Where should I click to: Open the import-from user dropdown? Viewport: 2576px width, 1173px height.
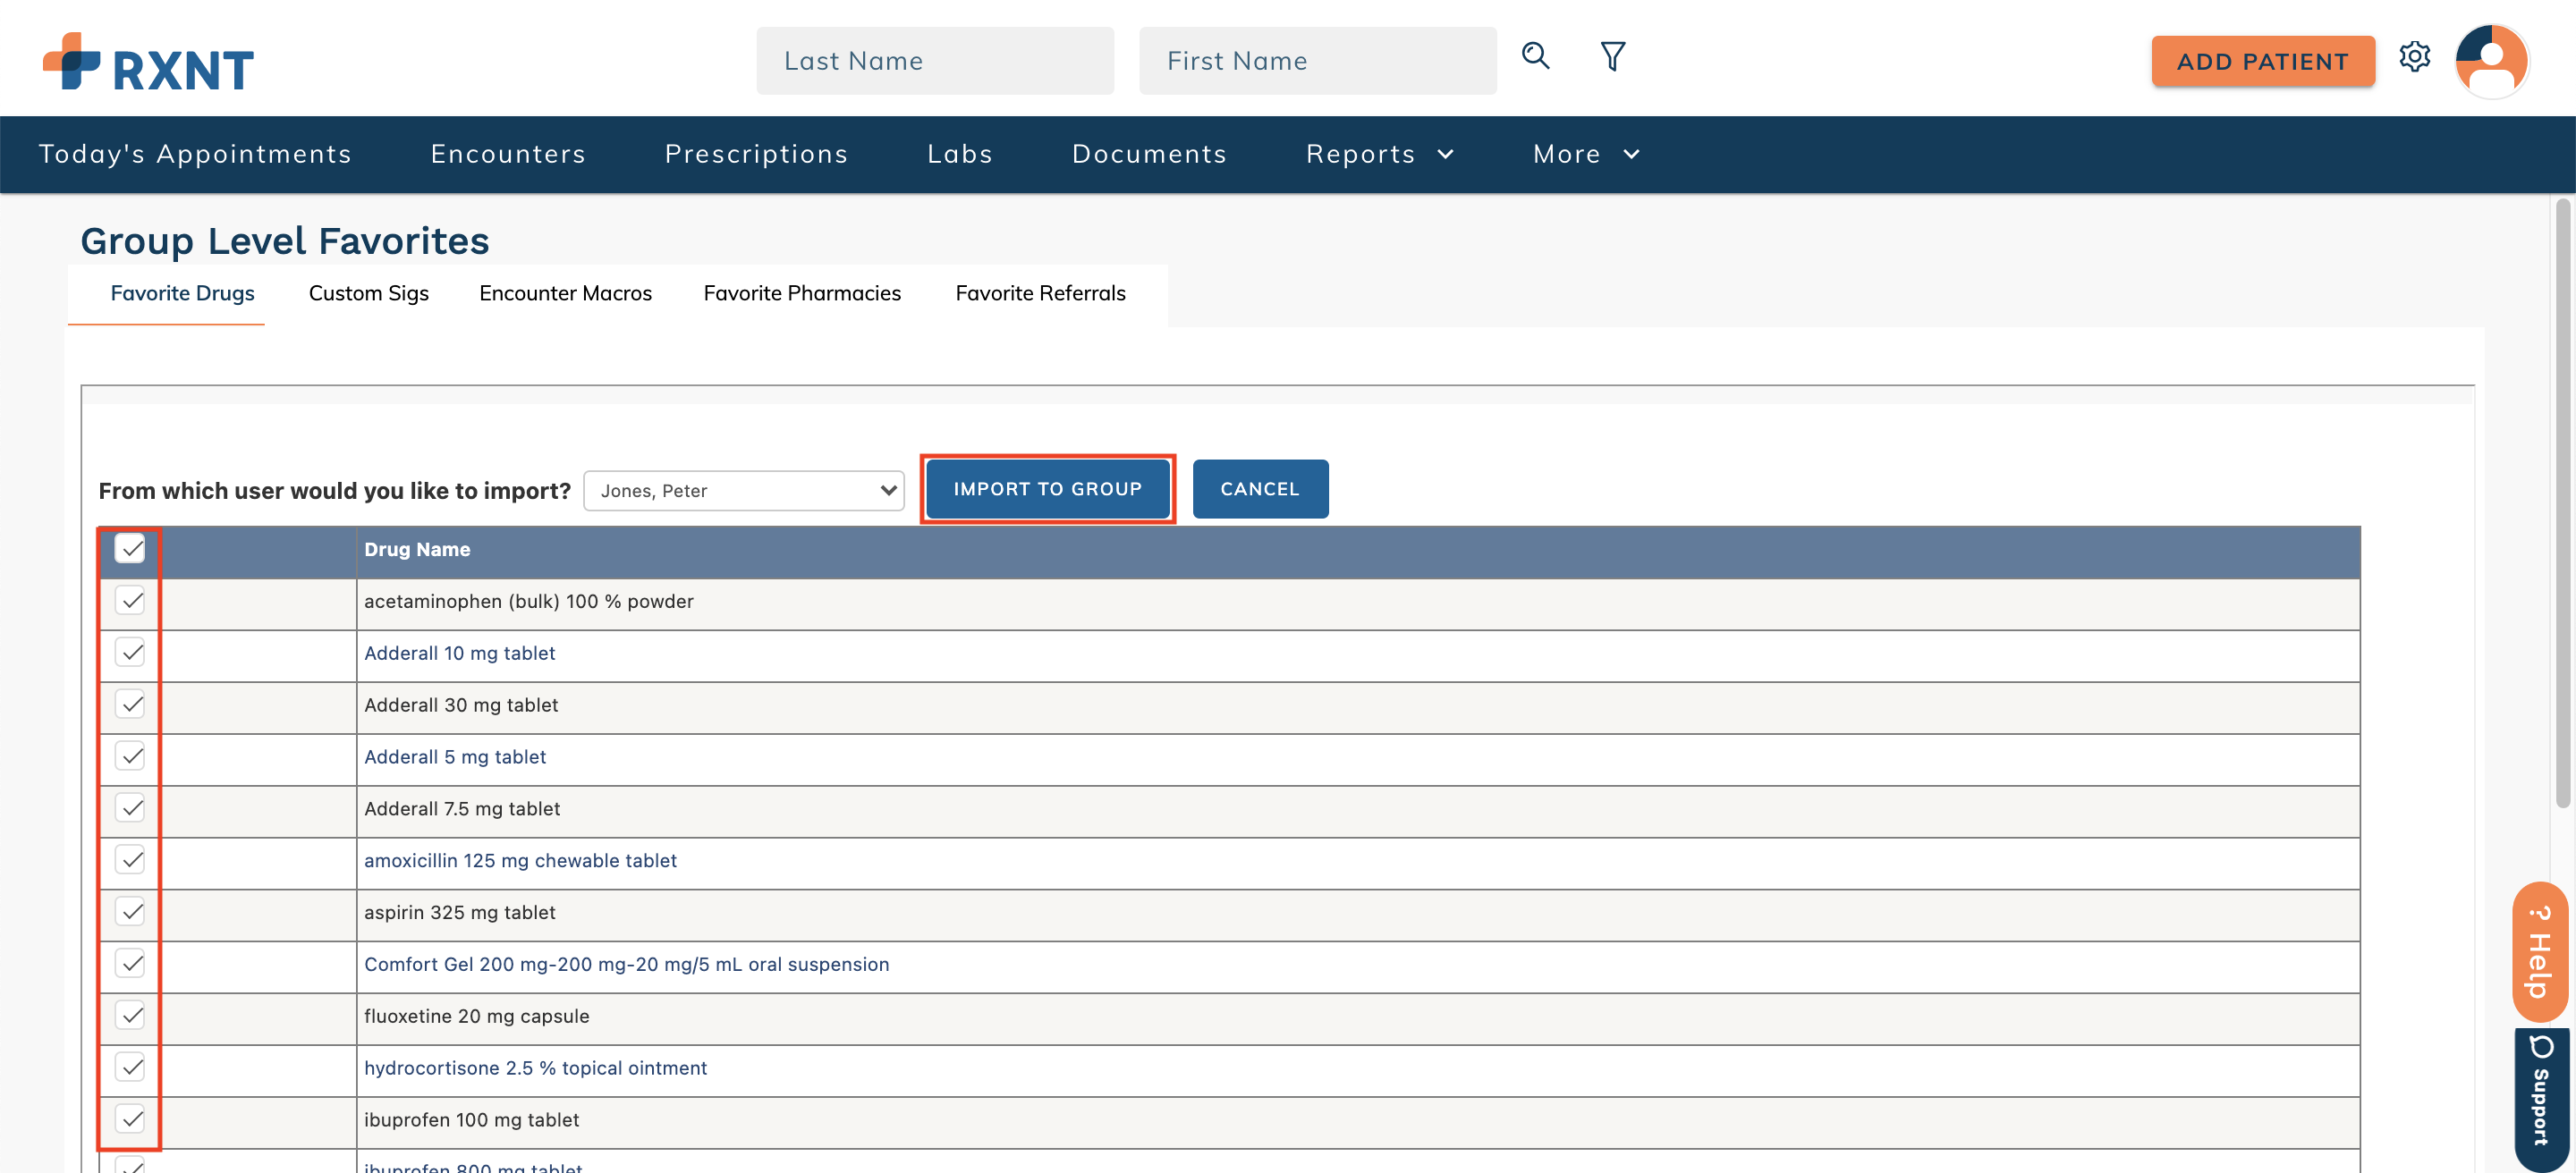(x=744, y=491)
